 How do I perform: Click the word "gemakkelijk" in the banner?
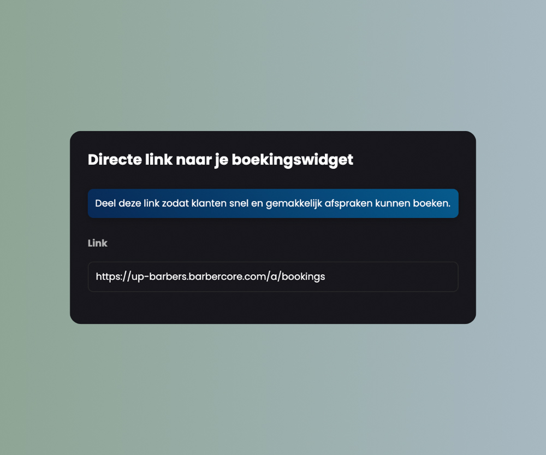[294, 203]
